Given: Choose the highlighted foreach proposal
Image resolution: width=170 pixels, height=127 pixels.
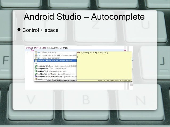Looking at the screenshot, I should click(x=55, y=61).
